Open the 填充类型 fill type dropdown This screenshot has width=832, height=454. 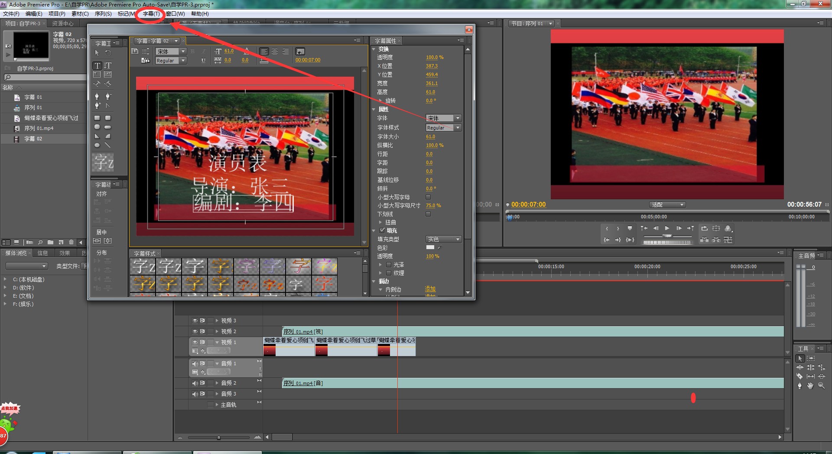click(x=458, y=239)
